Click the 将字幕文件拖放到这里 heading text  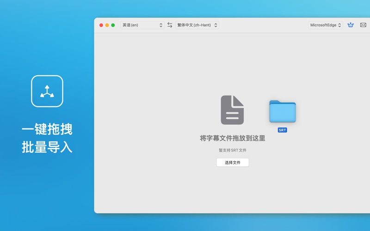click(233, 138)
